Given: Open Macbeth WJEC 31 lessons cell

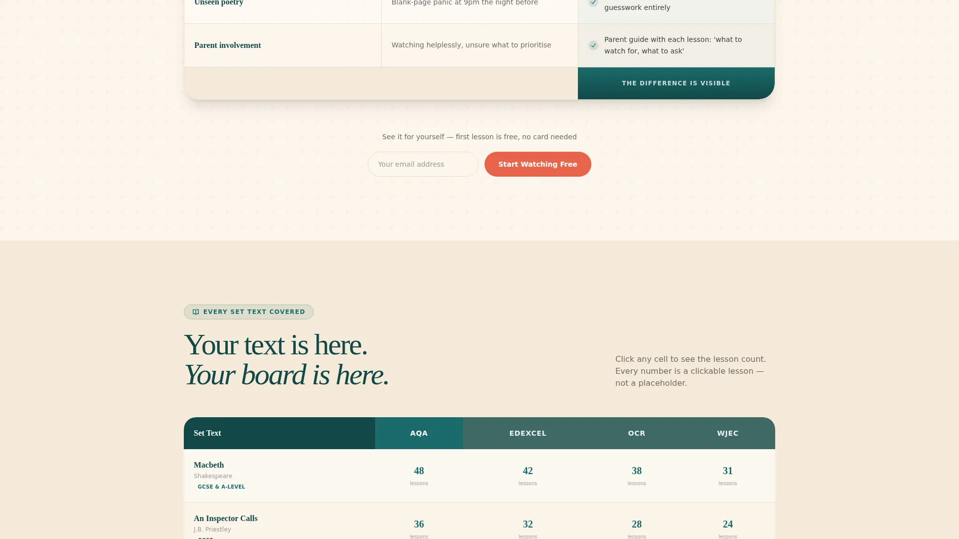Looking at the screenshot, I should click(x=728, y=476).
